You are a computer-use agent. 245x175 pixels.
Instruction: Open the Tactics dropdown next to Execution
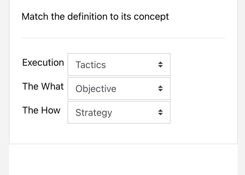pyautogui.click(x=119, y=64)
